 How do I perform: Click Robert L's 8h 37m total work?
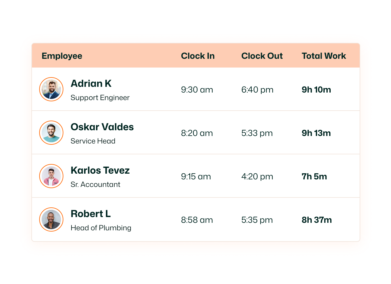[x=317, y=220]
